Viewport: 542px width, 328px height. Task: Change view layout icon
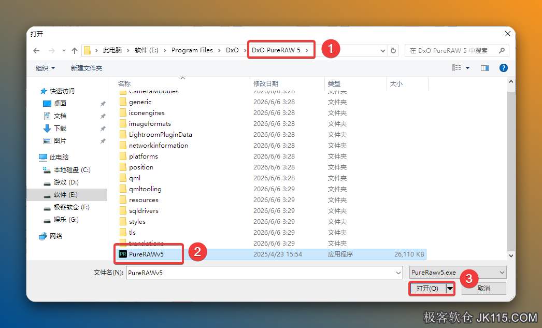pos(457,68)
